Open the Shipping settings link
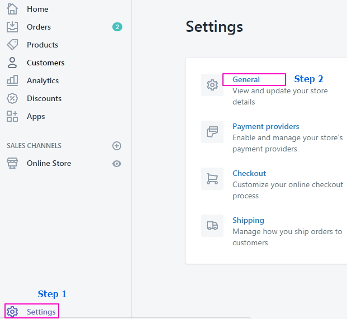This screenshot has width=347, height=319. coord(248,220)
